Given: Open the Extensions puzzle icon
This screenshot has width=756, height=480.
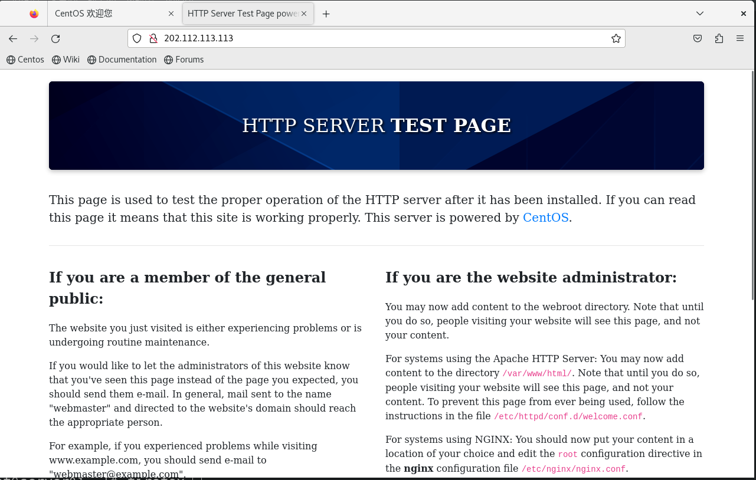Looking at the screenshot, I should point(719,39).
